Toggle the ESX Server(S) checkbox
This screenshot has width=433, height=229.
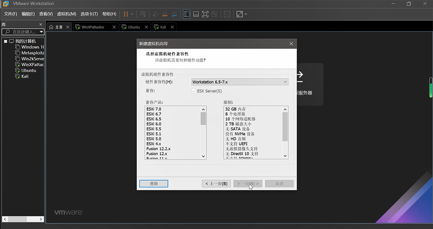194,91
